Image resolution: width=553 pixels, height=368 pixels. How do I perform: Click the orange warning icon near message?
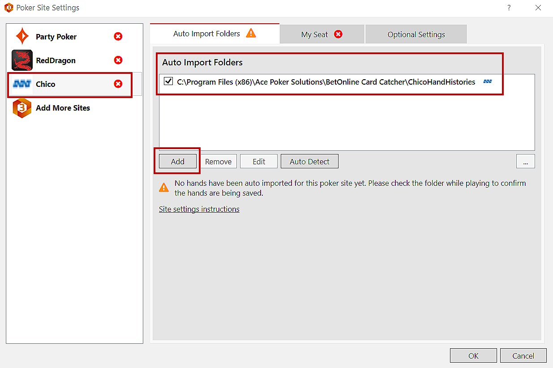point(164,188)
